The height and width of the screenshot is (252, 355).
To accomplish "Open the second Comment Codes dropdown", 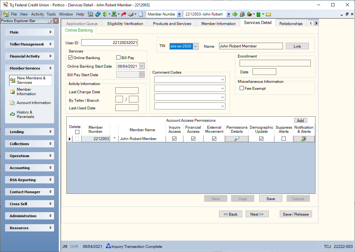I will 222,88.
